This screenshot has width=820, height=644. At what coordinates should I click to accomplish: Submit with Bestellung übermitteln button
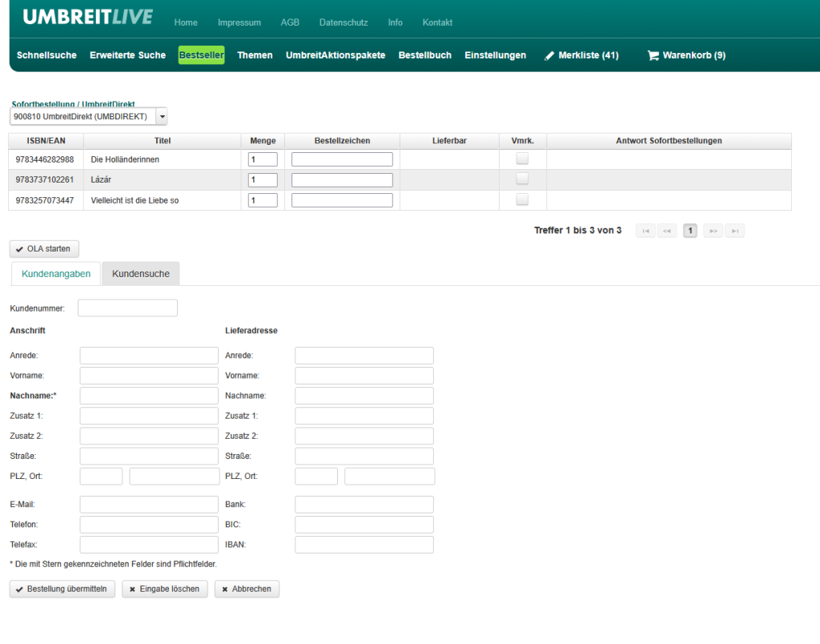pos(62,589)
